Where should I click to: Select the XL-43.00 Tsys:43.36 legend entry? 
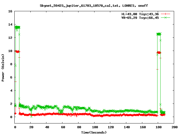click(140, 14)
